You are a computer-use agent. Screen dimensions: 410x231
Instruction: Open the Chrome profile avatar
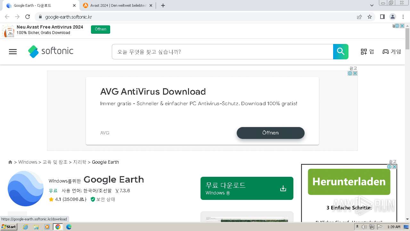(392, 17)
